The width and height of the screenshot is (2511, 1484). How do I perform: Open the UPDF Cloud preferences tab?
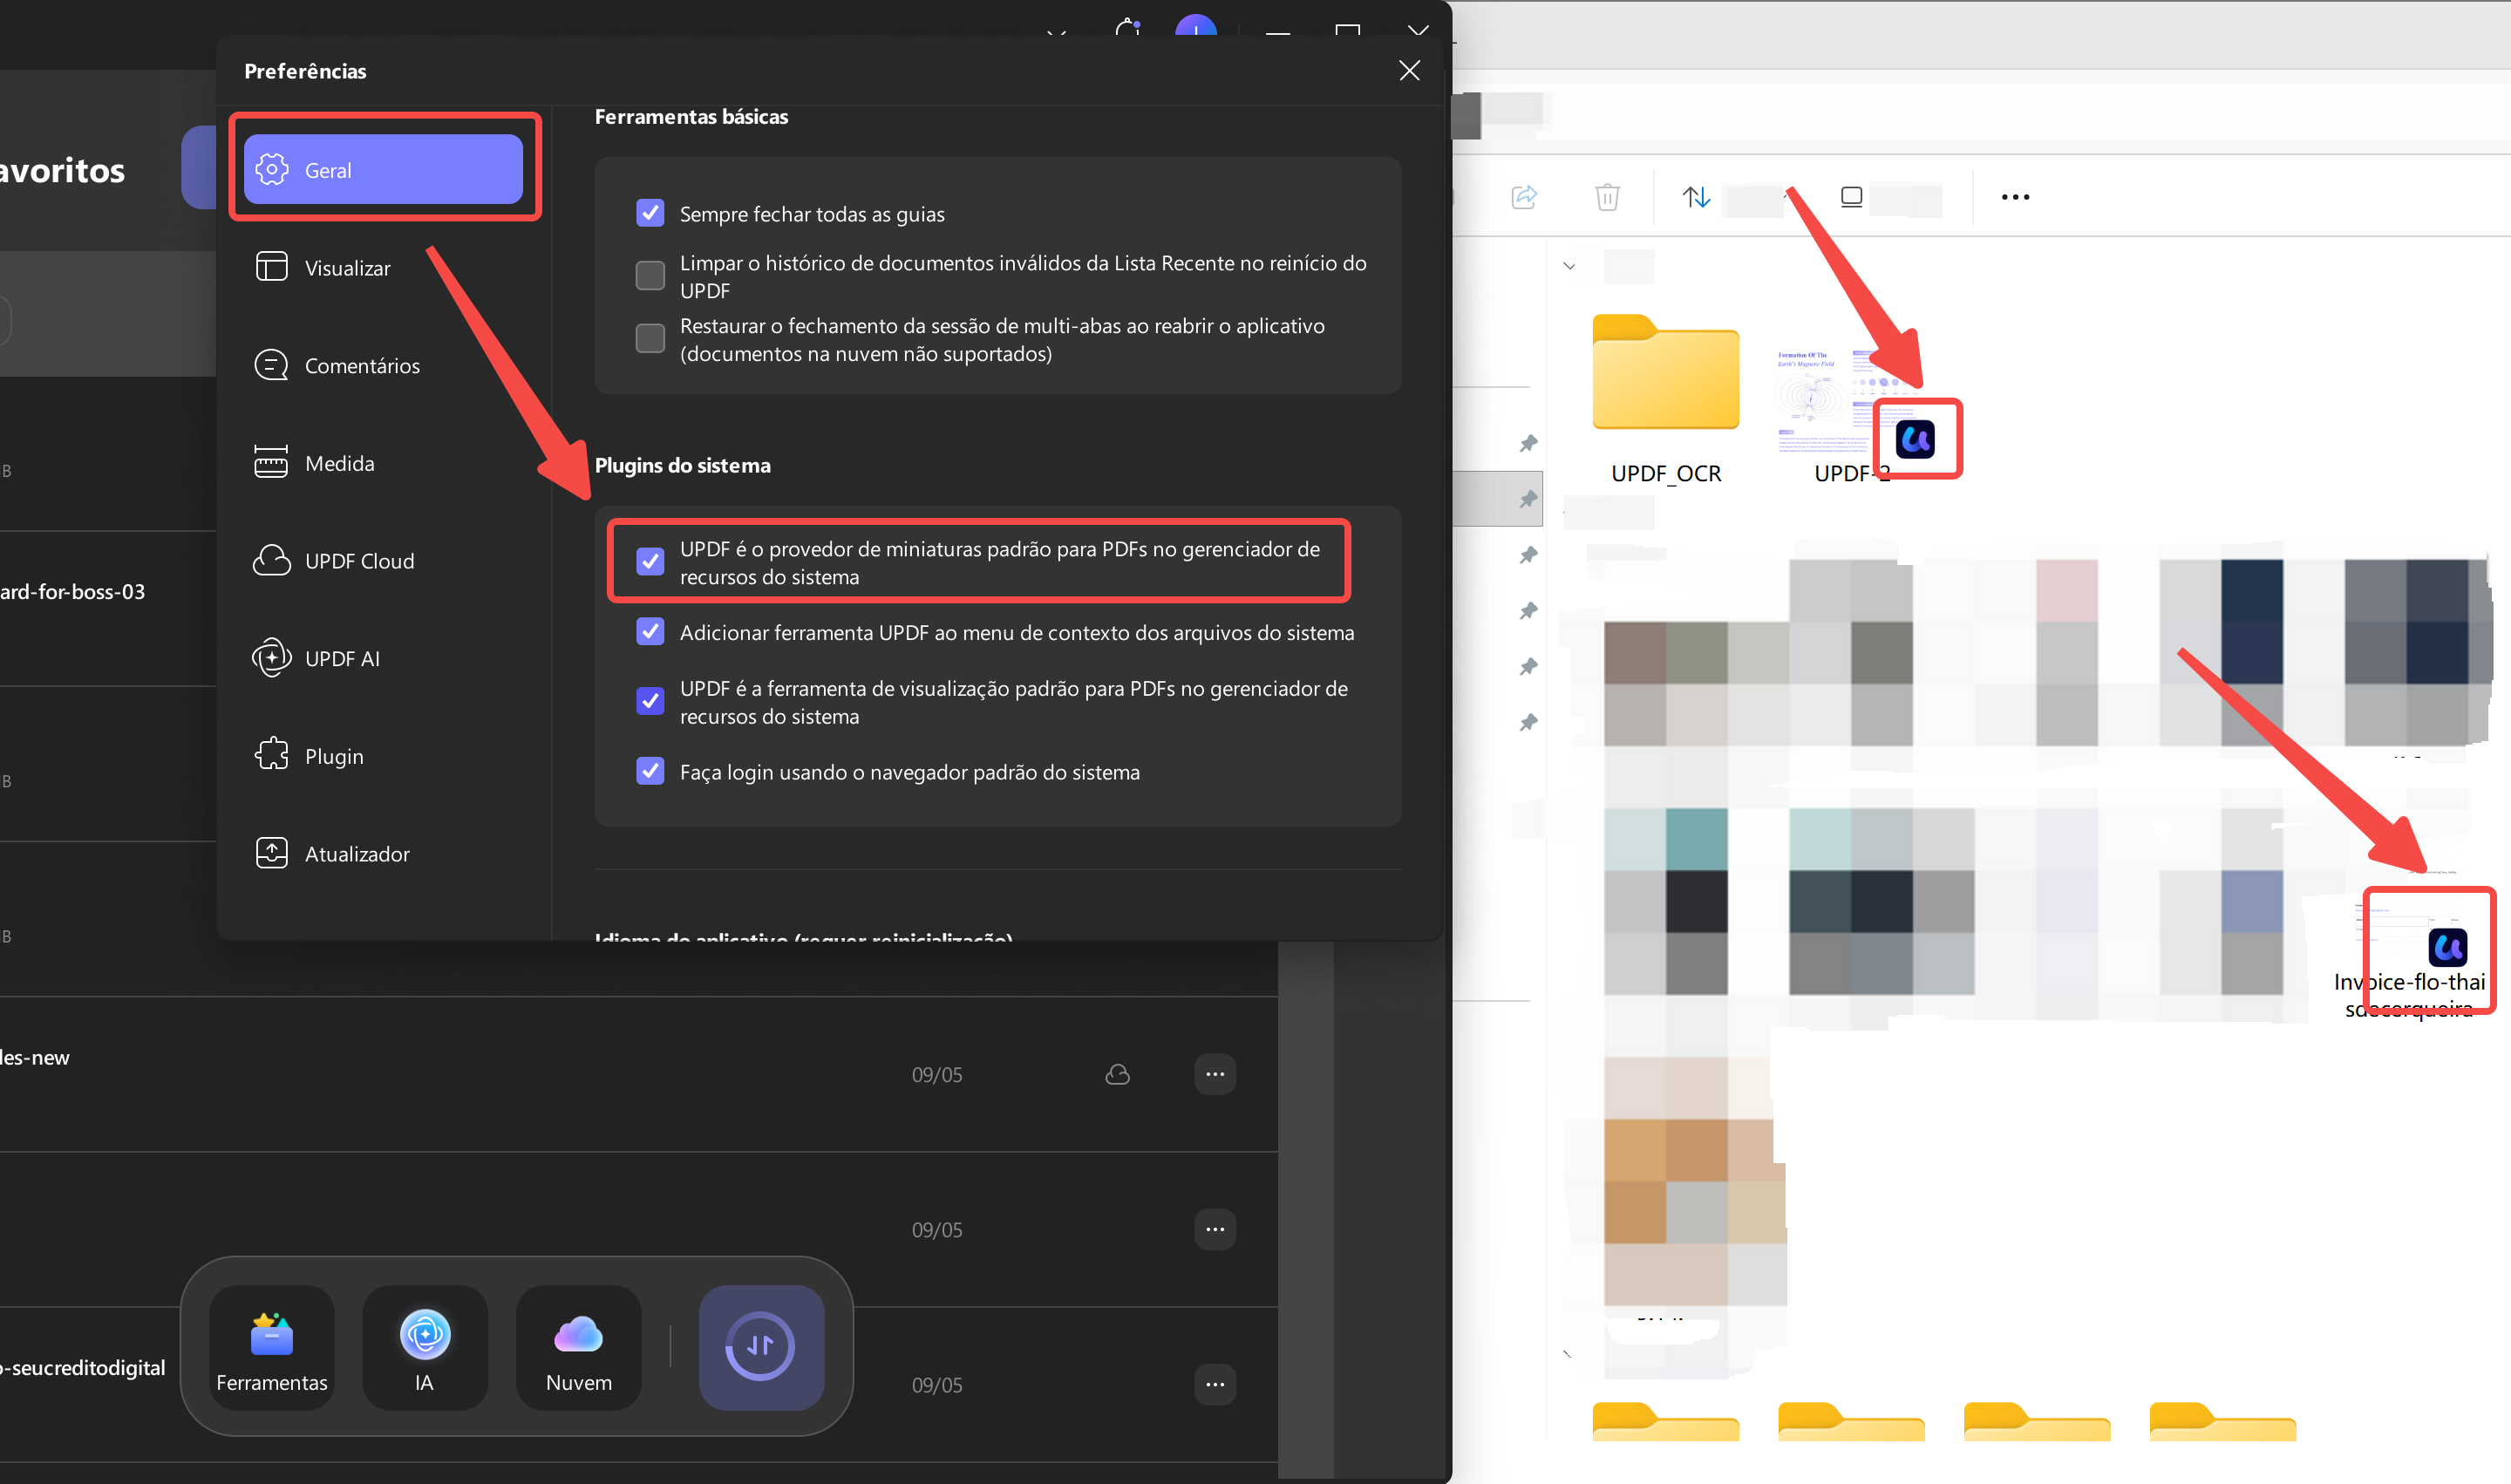[x=358, y=560]
